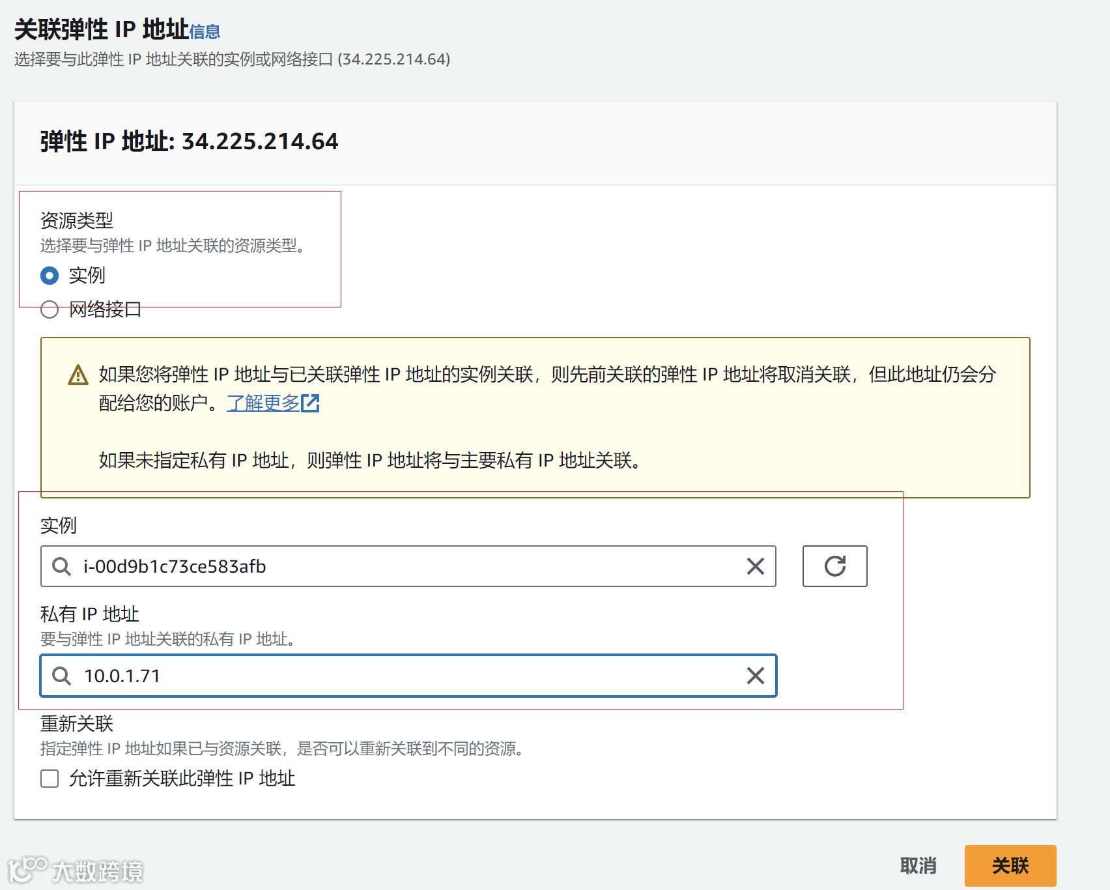This screenshot has width=1110, height=890.
Task: Focus the instance field i-00d9b1c73ce583afb
Action: tap(408, 566)
